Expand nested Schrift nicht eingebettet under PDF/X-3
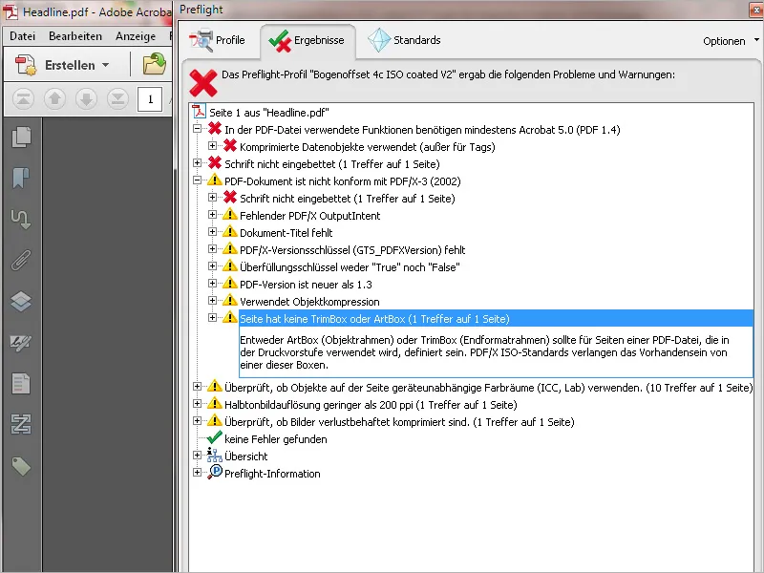Image resolution: width=764 pixels, height=573 pixels. (x=212, y=198)
